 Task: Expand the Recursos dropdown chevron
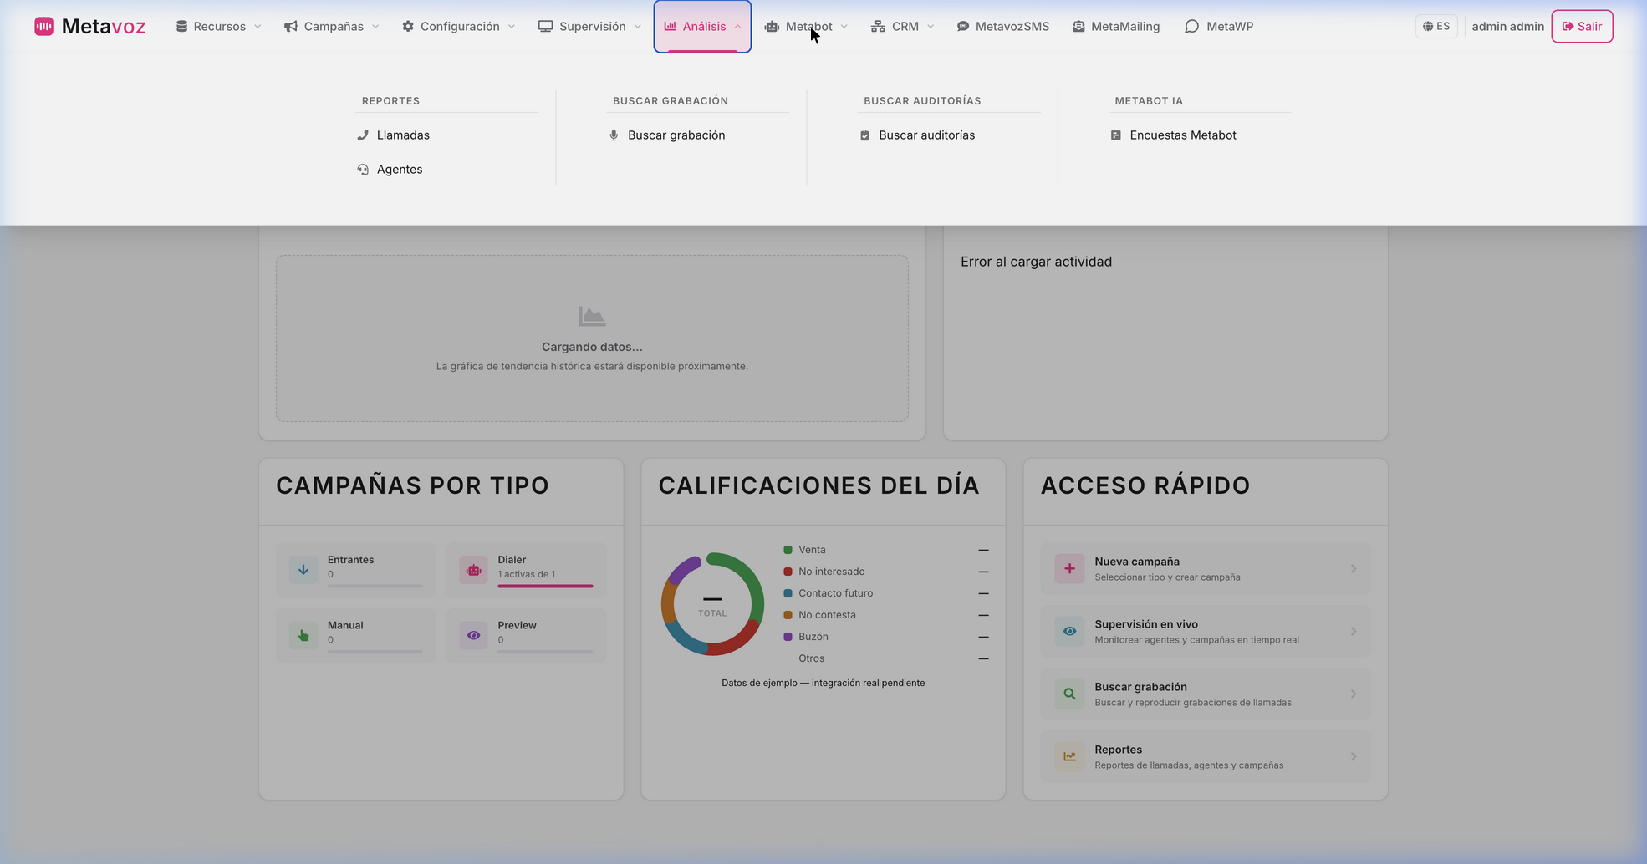pyautogui.click(x=258, y=27)
